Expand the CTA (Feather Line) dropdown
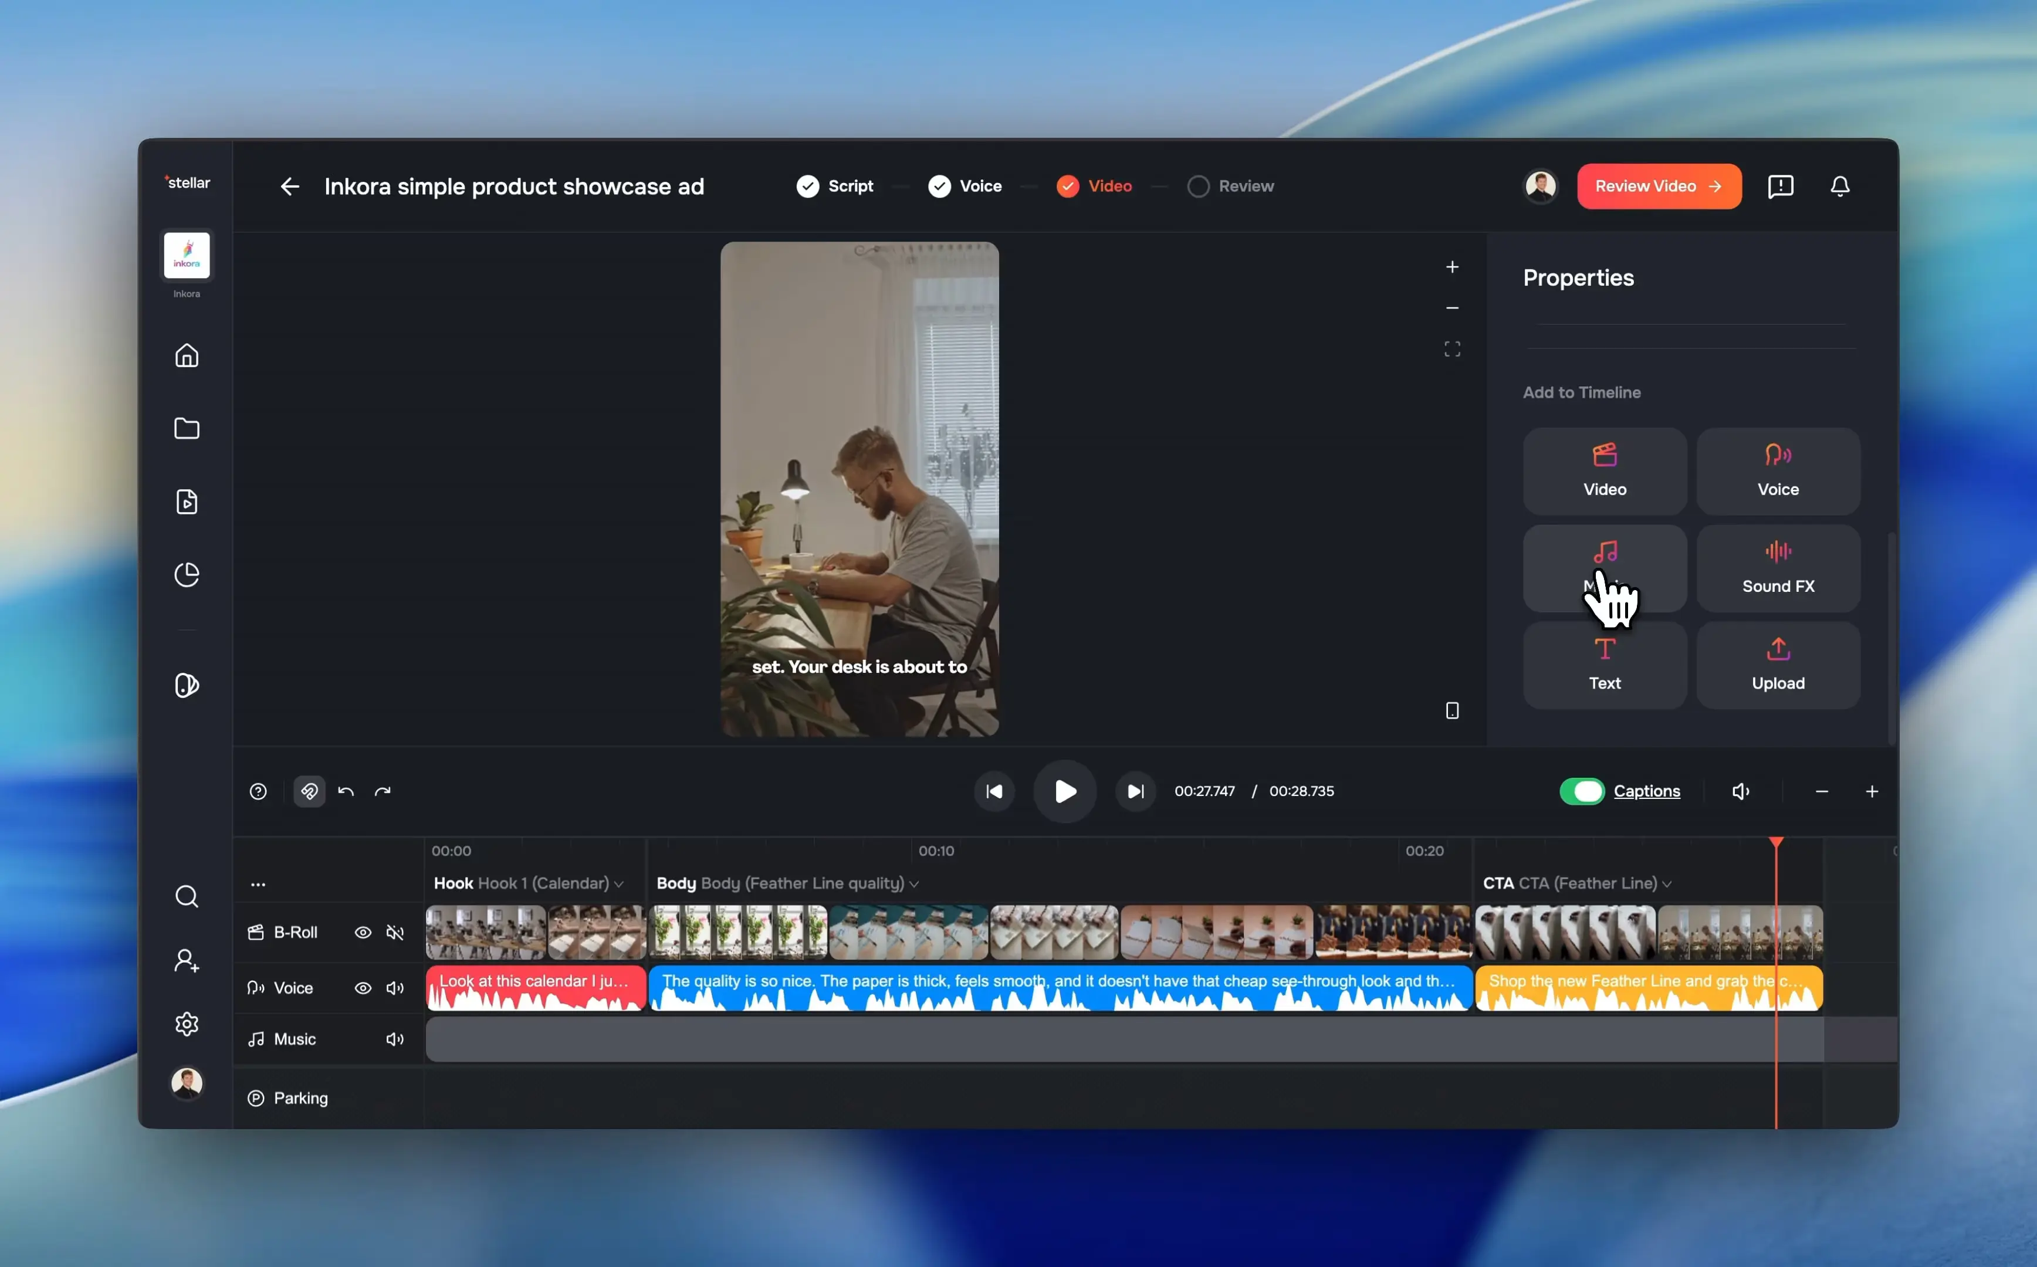 [1667, 884]
